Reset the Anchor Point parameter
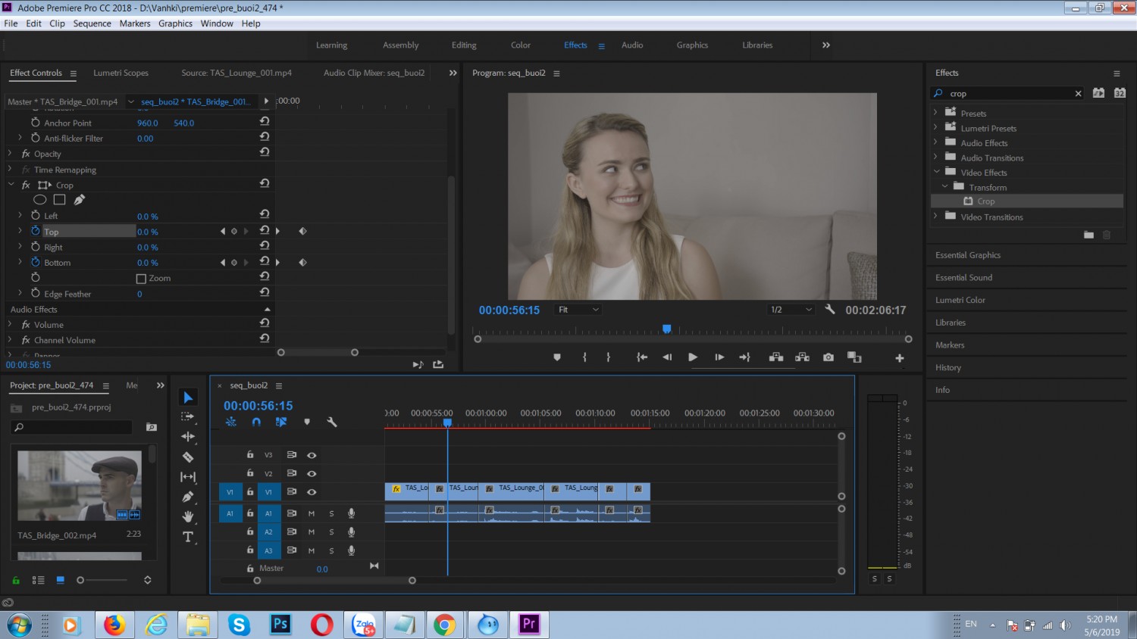 (265, 122)
